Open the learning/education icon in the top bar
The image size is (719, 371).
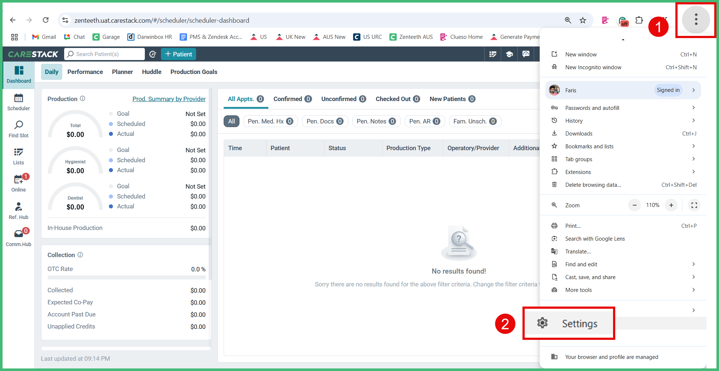[x=509, y=54]
